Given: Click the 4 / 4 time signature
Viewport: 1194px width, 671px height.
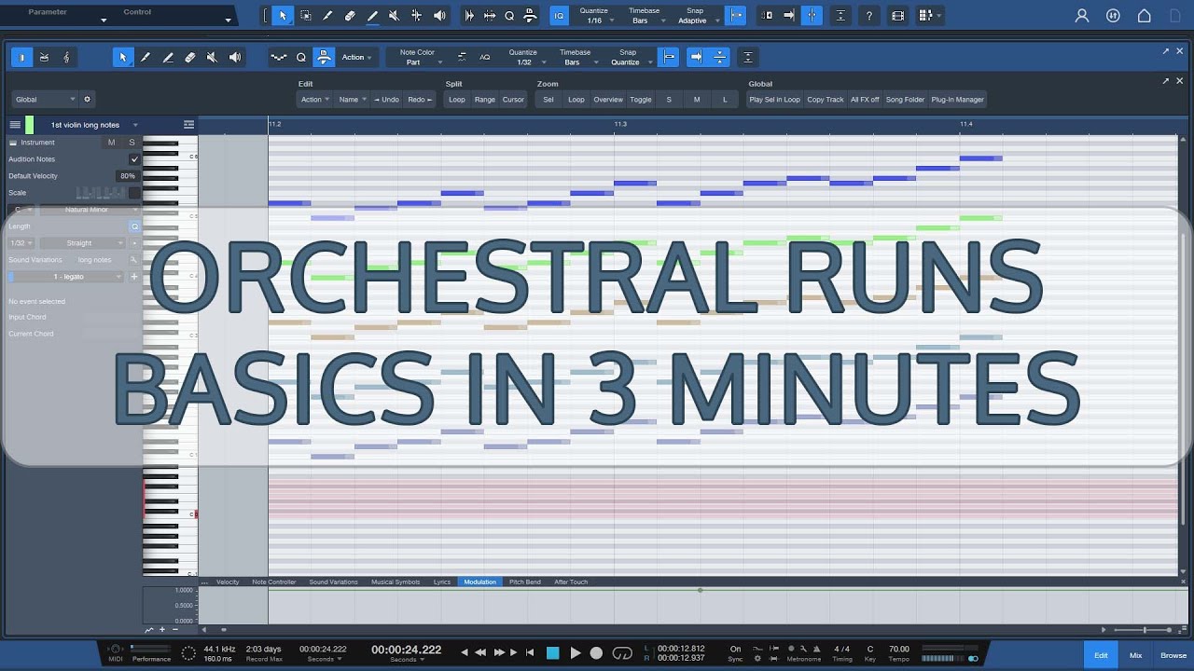Looking at the screenshot, I should (x=842, y=649).
